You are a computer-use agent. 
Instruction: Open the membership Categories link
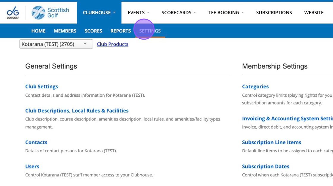tap(255, 87)
